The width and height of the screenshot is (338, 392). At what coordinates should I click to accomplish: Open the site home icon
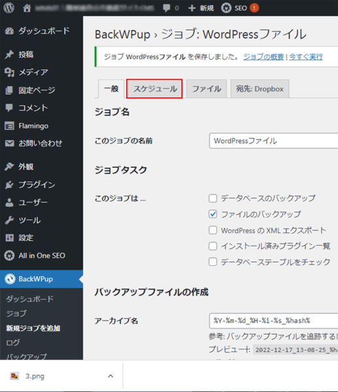[27, 8]
